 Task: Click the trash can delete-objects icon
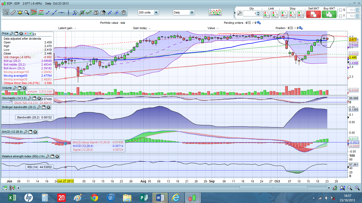tap(123, 12)
